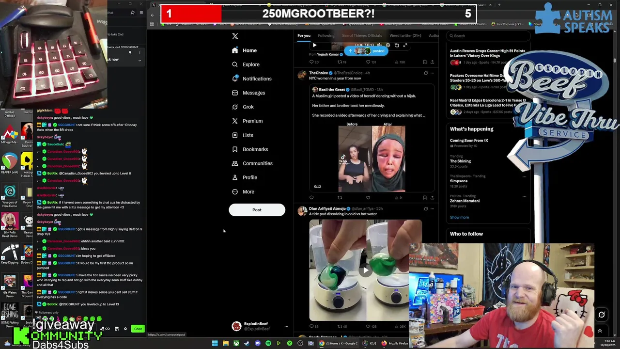Bookmark the Yogesh Kumar video post
Screen dimensions: 620x349
[x=425, y=62]
